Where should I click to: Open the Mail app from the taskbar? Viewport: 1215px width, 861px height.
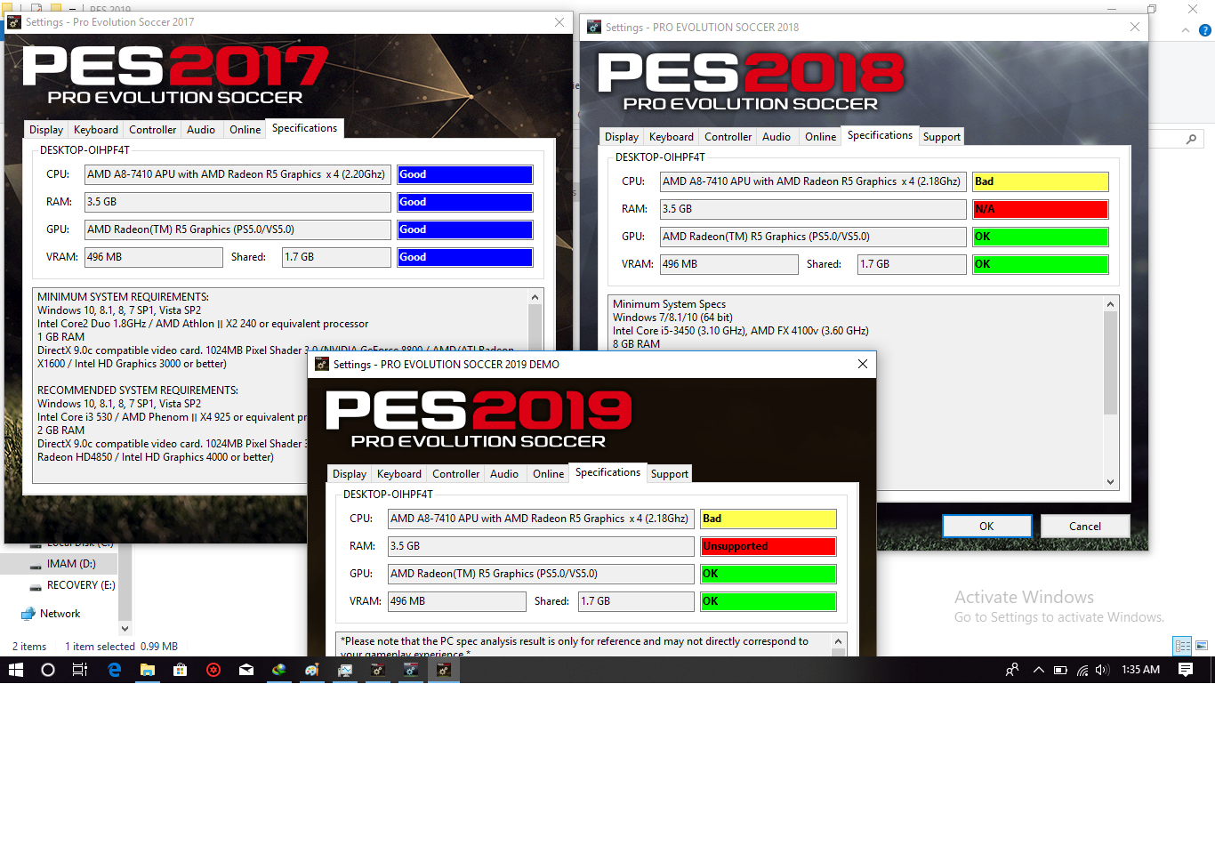point(246,670)
